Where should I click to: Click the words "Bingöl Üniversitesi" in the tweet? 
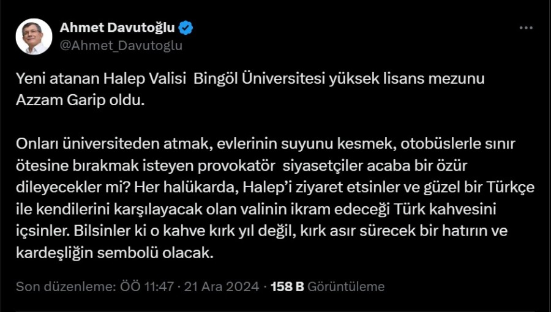(x=253, y=79)
